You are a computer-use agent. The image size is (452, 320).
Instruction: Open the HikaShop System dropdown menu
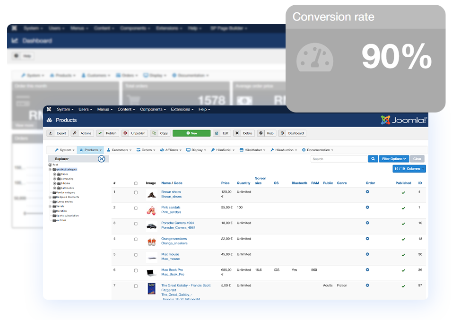click(x=65, y=150)
